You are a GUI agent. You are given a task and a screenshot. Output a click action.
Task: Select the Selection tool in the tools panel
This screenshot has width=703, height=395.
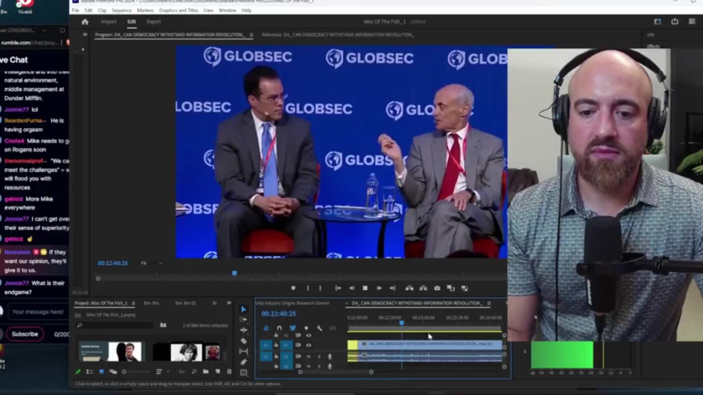[244, 309]
